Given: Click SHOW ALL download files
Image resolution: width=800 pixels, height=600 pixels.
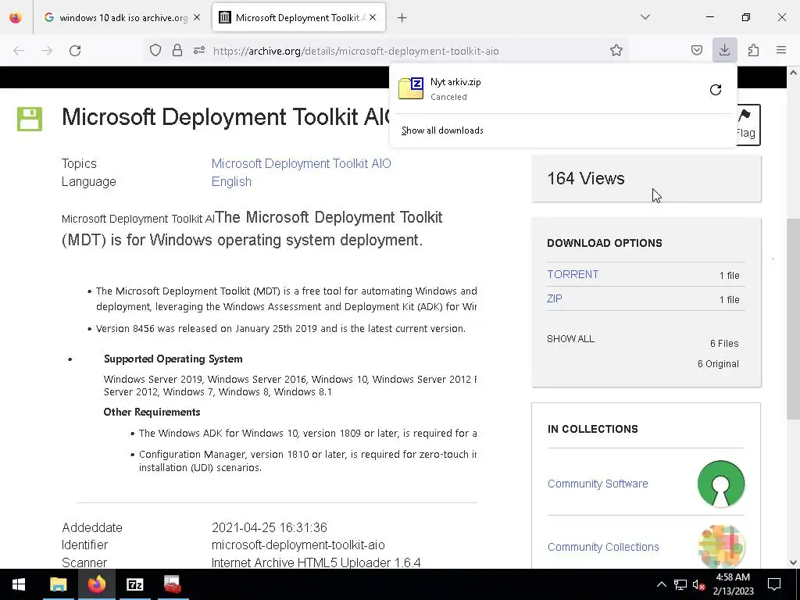Looking at the screenshot, I should (570, 339).
